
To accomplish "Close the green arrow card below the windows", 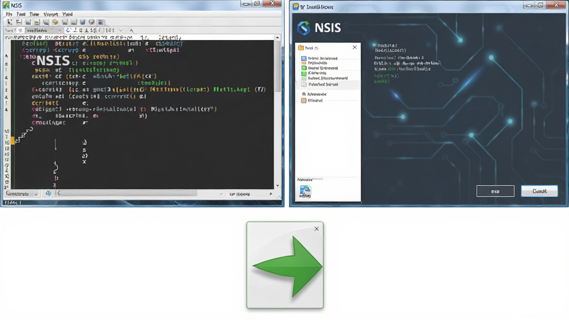I will tap(316, 228).
